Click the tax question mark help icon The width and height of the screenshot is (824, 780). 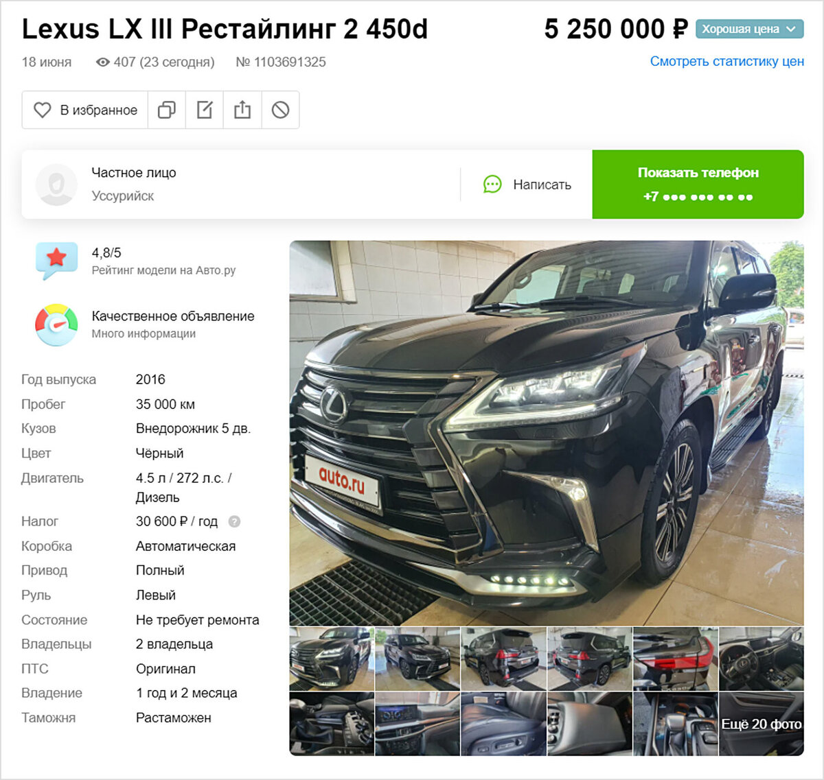(x=234, y=521)
